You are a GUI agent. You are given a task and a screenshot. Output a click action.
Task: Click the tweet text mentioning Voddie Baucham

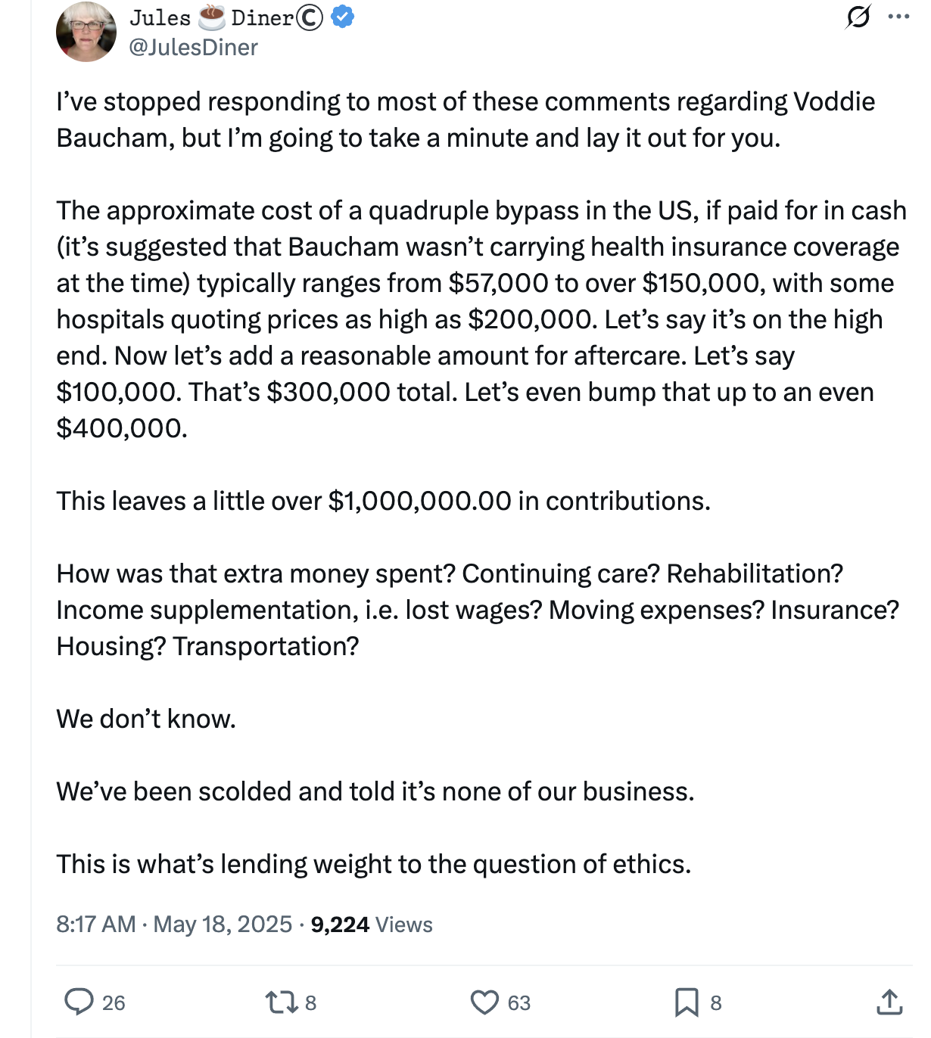pyautogui.click(x=465, y=120)
